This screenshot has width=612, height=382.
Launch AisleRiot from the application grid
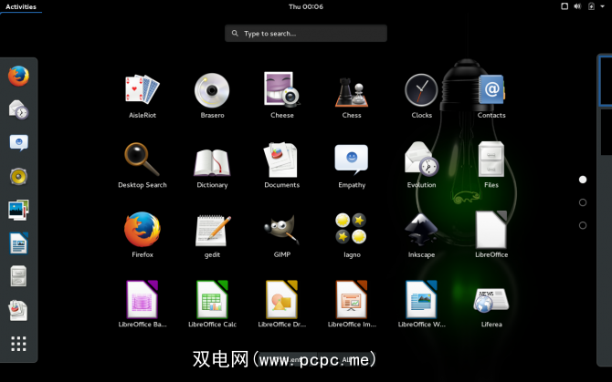click(x=142, y=96)
